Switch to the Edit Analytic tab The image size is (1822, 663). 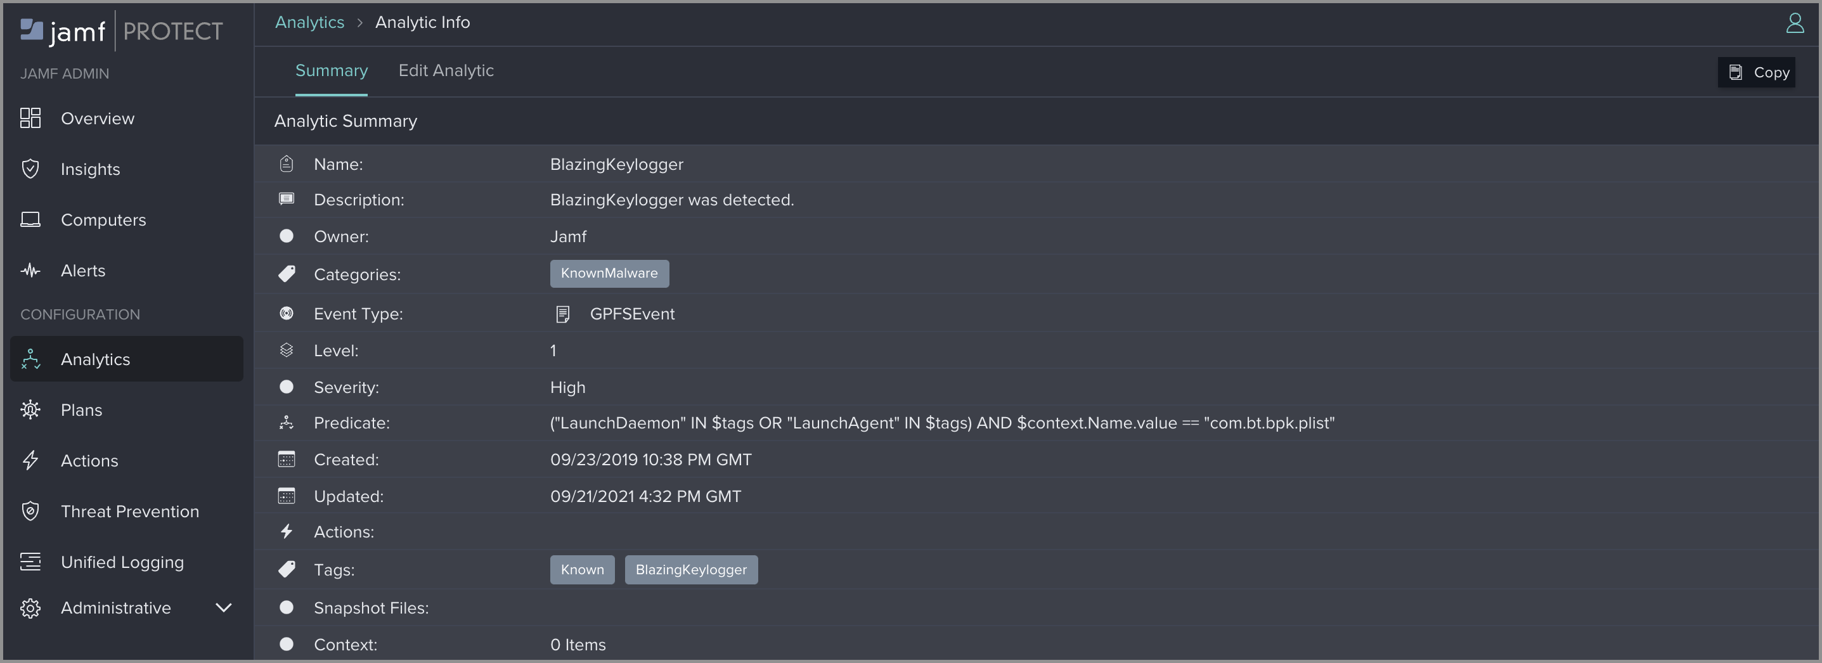coord(446,71)
